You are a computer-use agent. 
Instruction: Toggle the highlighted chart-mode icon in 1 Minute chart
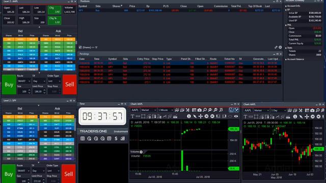(231, 110)
